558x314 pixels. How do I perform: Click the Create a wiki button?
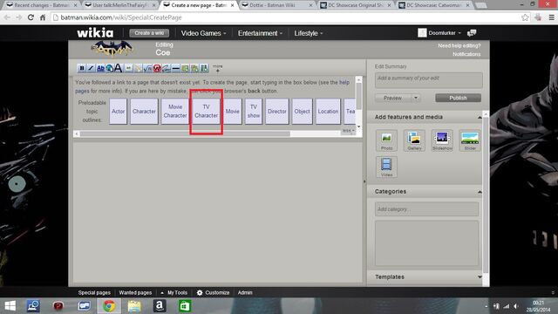pyautogui.click(x=149, y=33)
